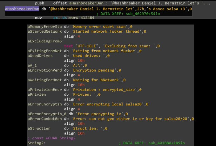Select the aExcludingFromS label
Viewport: 216px width, 146px height.
(46, 41)
